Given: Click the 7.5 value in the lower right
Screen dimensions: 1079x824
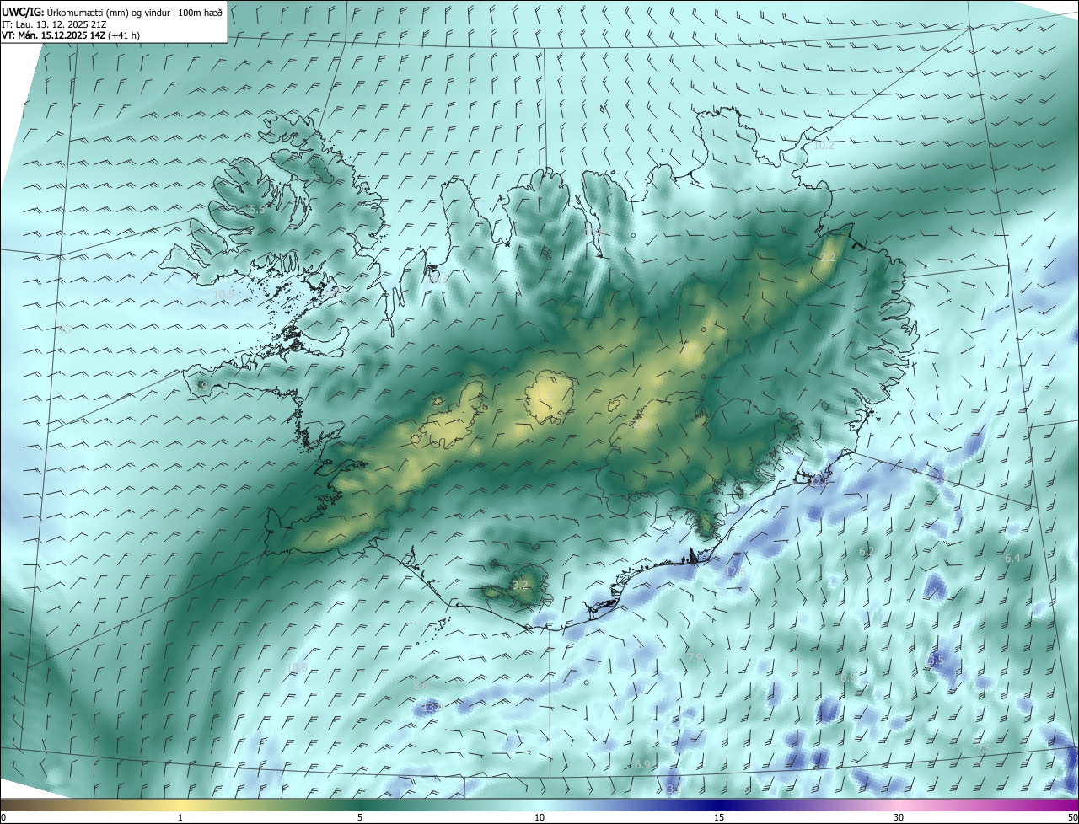Looking at the screenshot, I should point(983,749).
